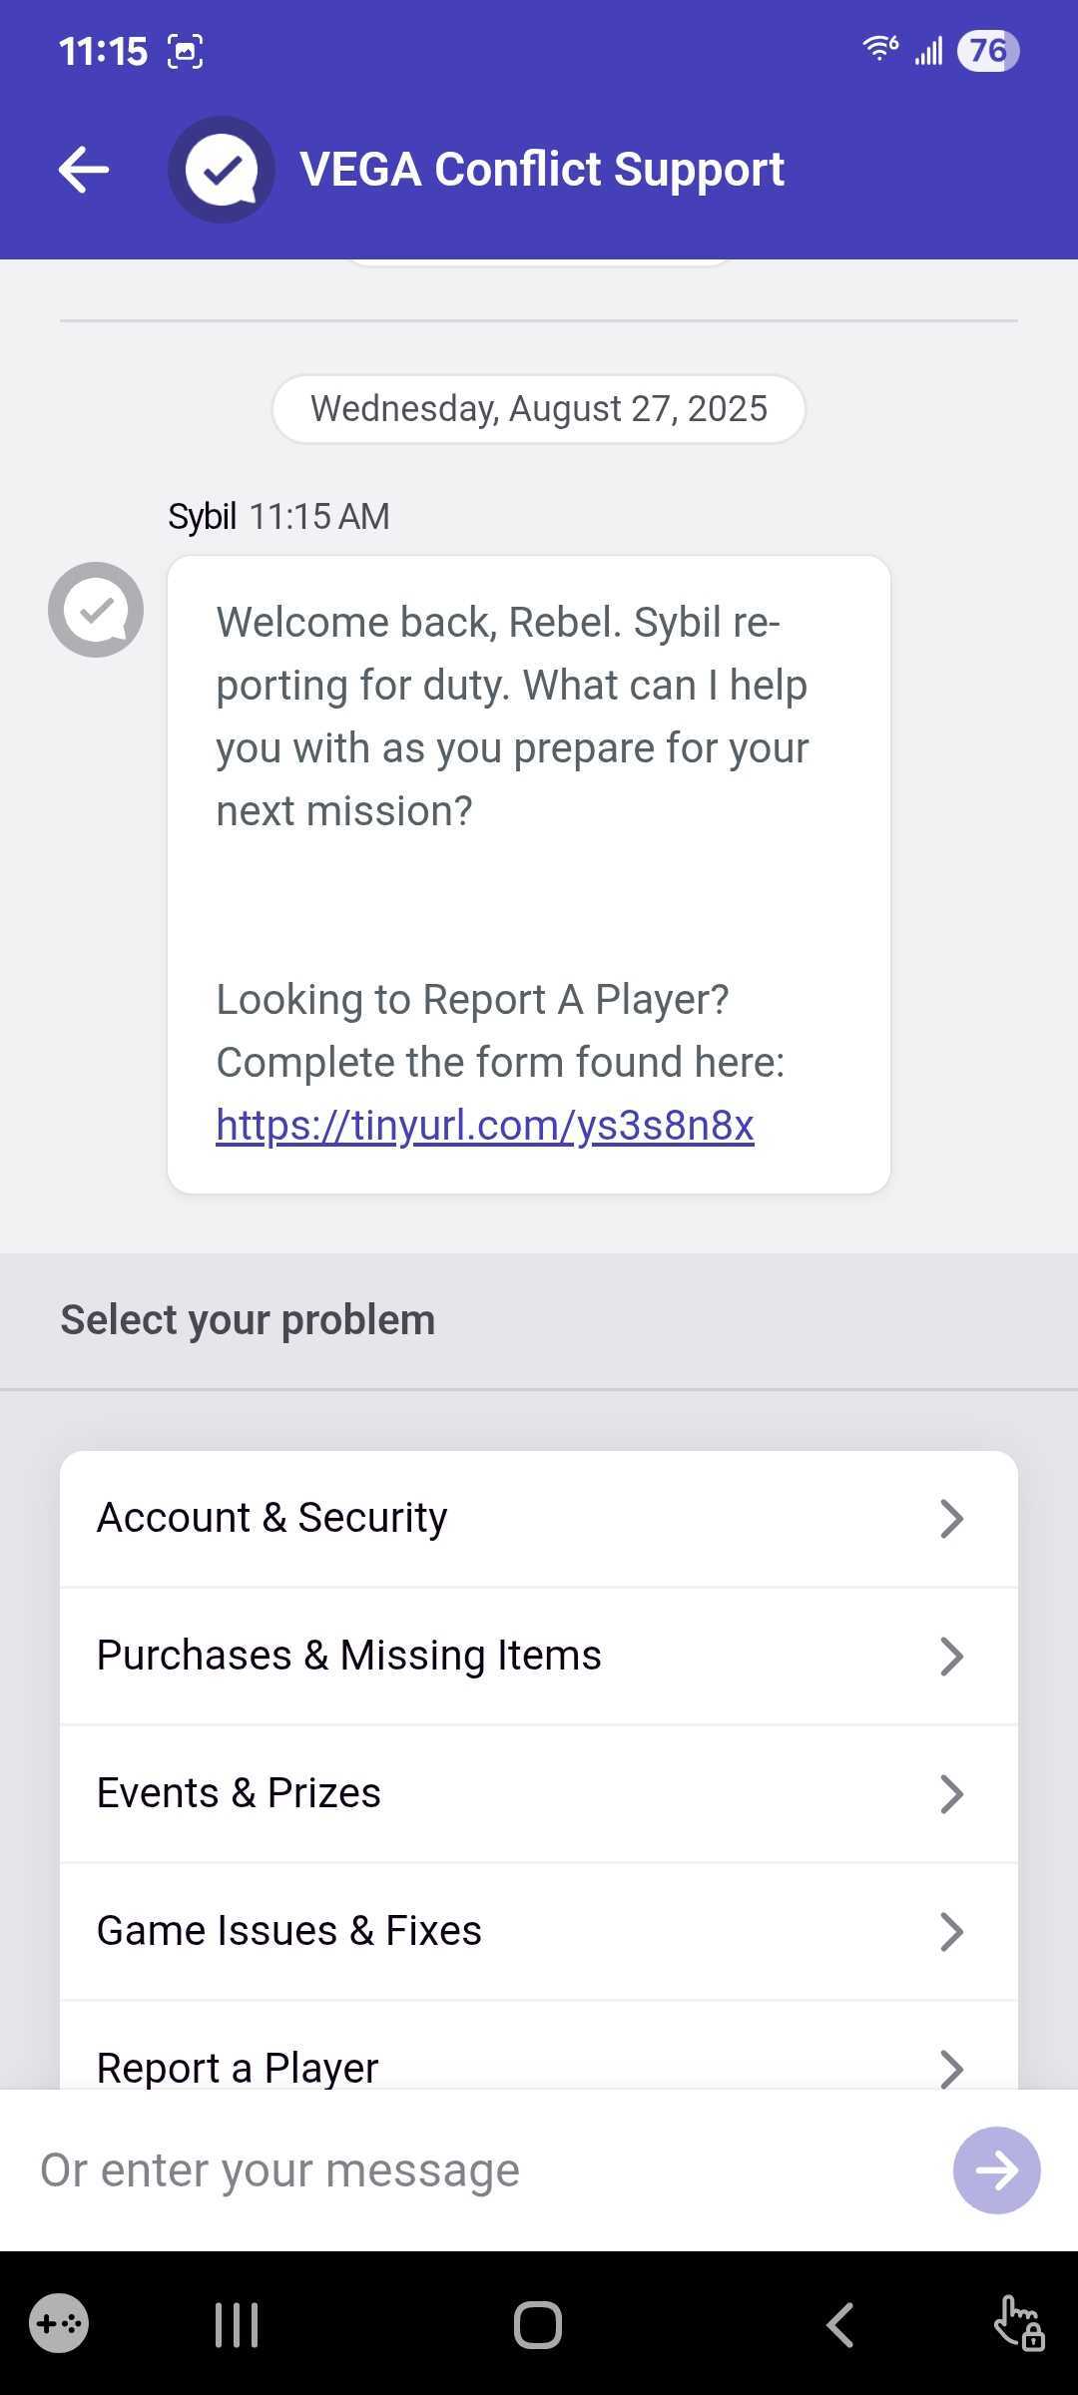Select the Account & Security option

click(272, 1518)
